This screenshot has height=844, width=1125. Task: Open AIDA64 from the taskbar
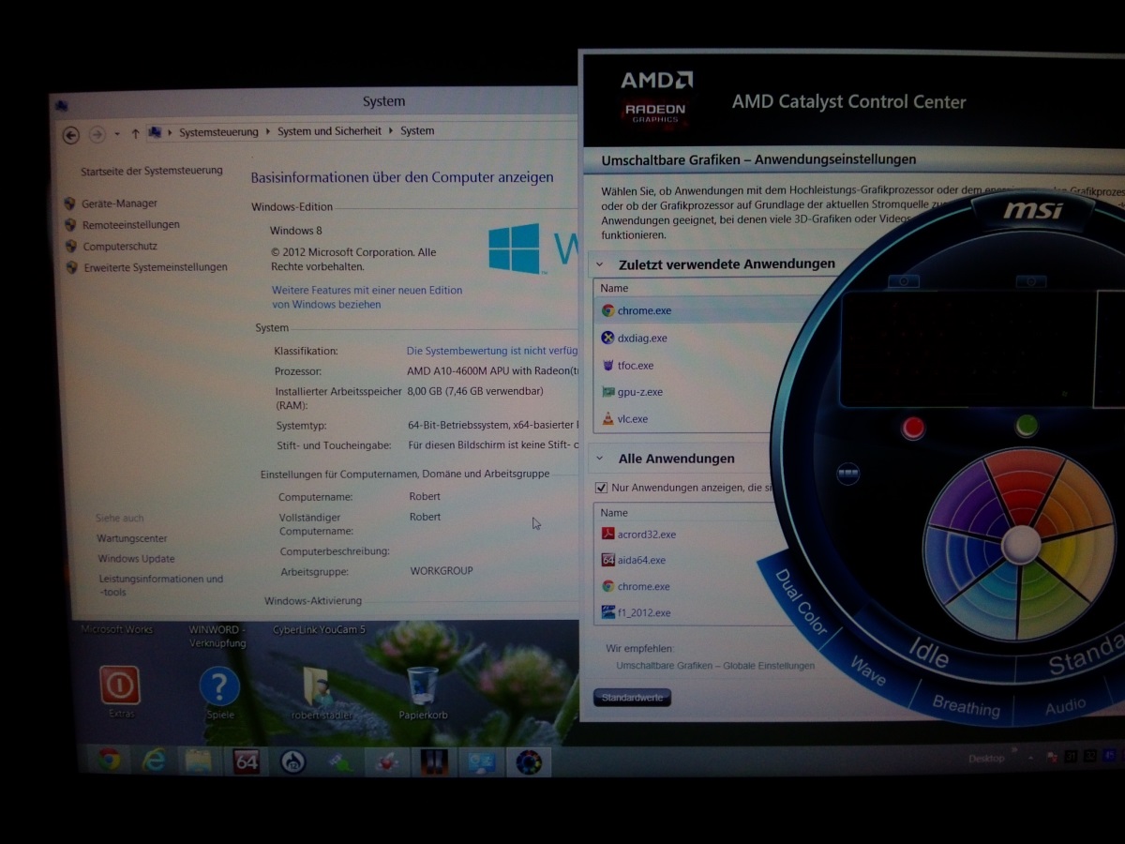pyautogui.click(x=246, y=761)
